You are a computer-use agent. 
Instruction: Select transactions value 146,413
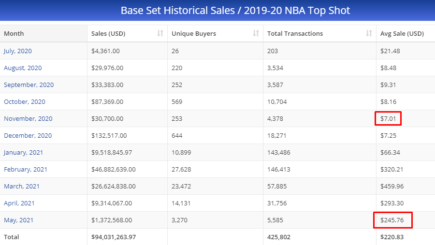click(x=278, y=170)
